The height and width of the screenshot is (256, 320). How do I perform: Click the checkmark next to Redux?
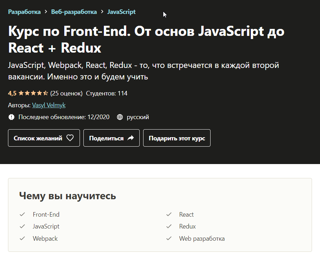(169, 226)
